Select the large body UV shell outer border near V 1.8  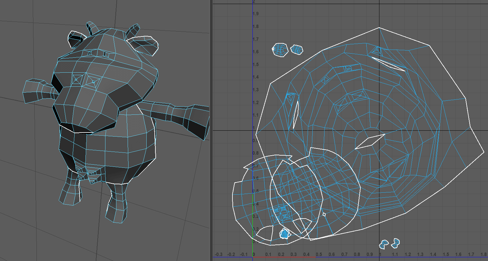(x=379, y=28)
